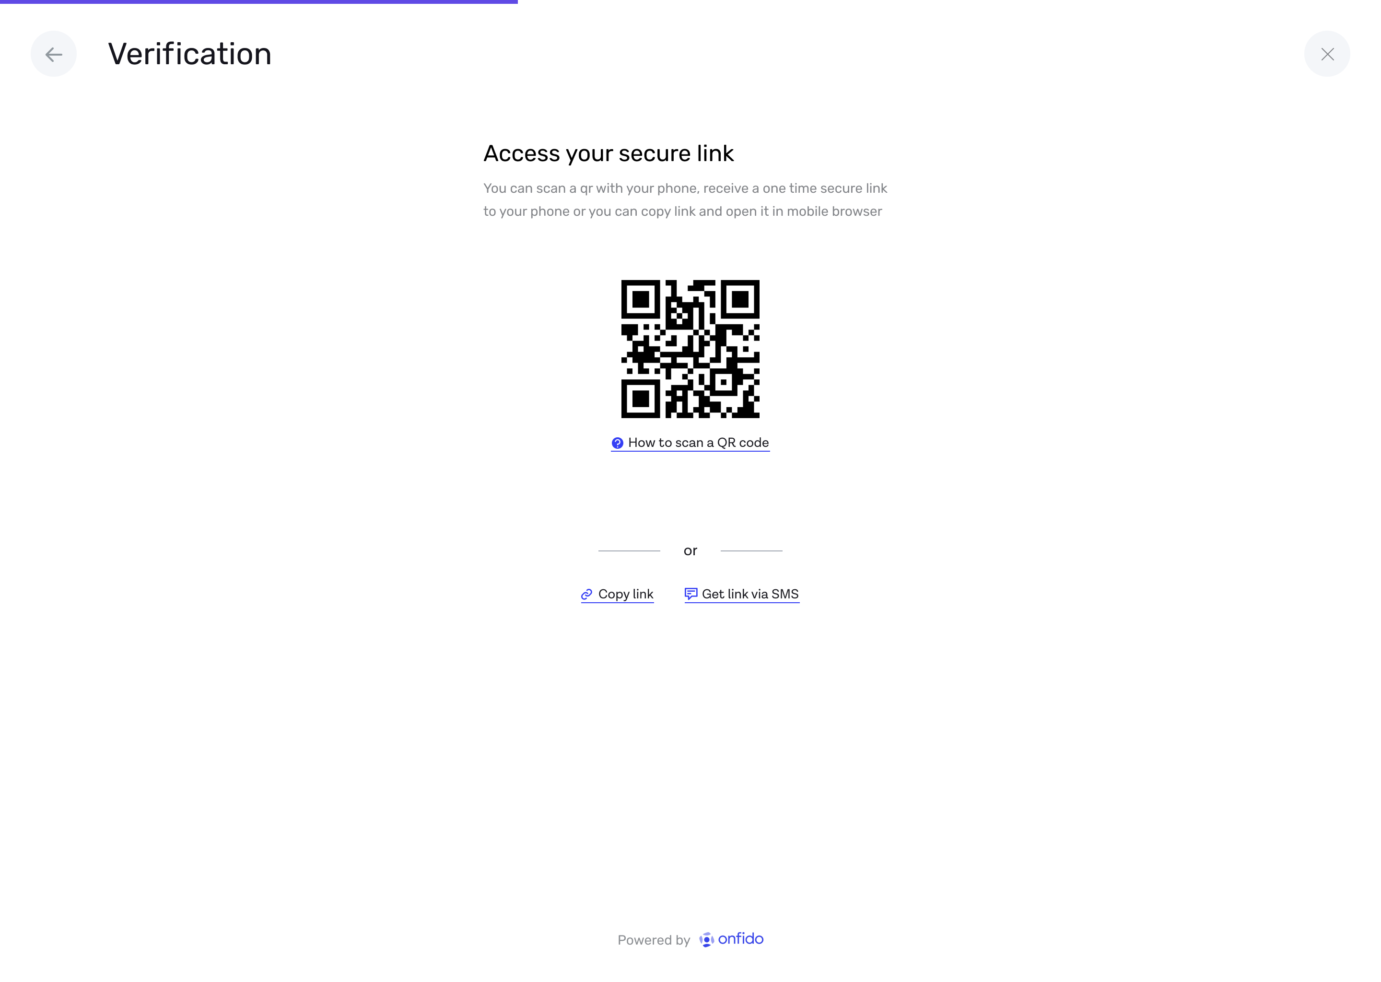Click the secure link description paragraph

(x=685, y=200)
